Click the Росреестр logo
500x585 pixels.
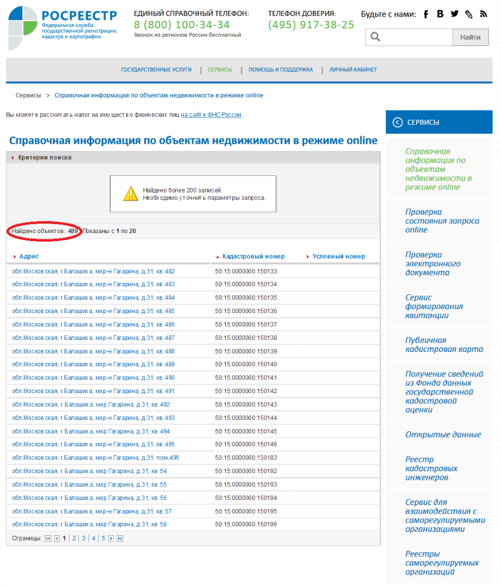(x=63, y=23)
